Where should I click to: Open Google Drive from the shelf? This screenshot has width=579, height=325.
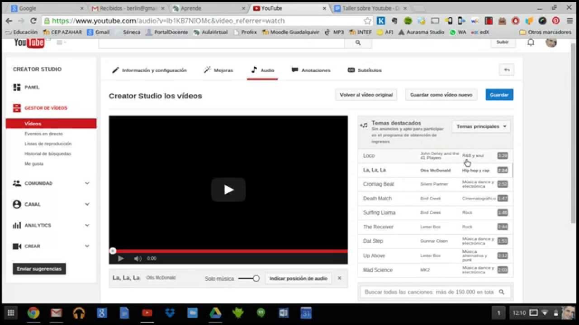click(x=215, y=313)
